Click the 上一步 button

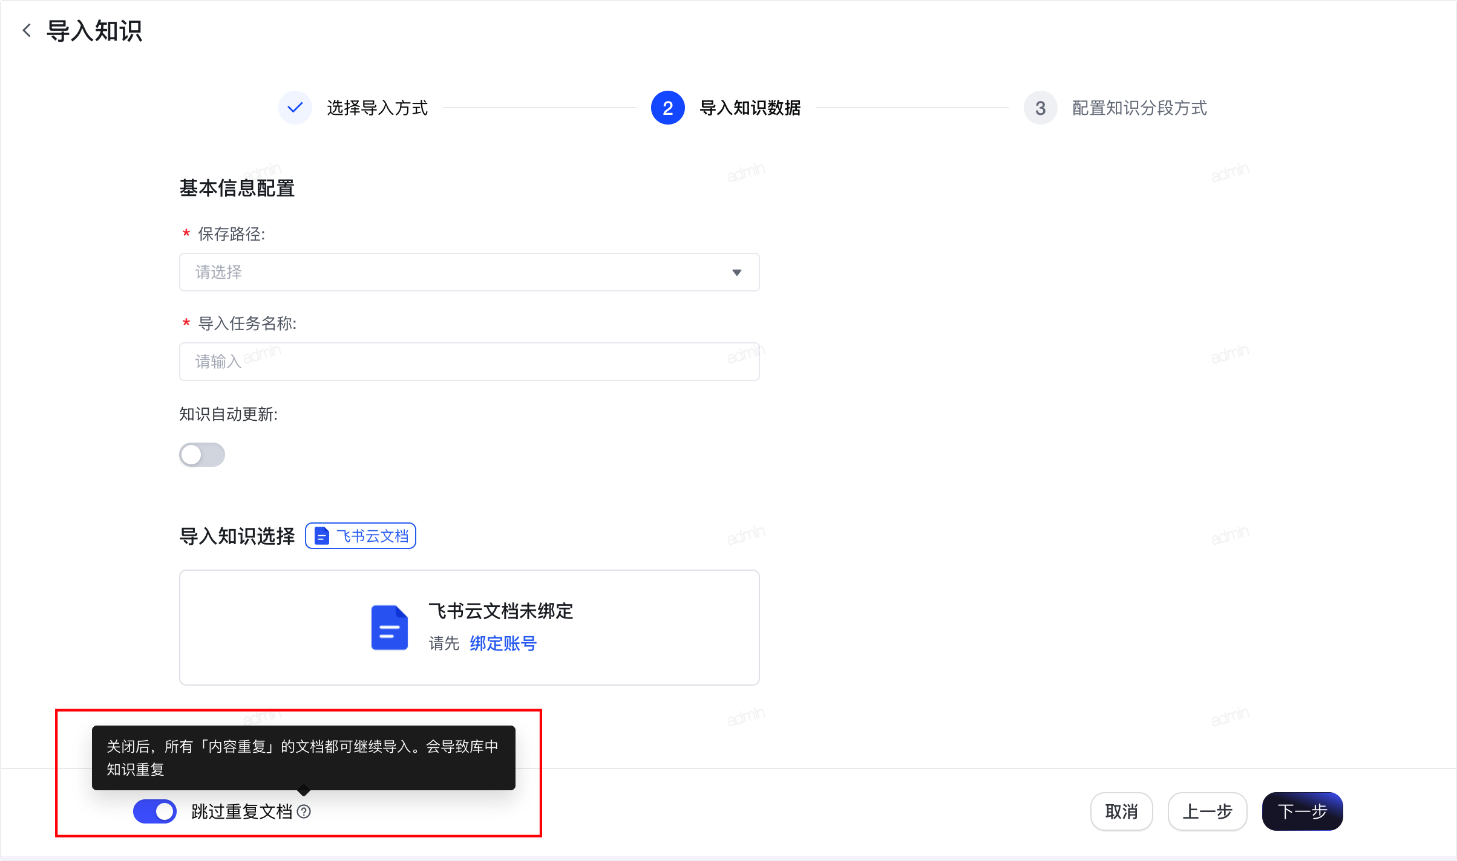tap(1207, 811)
